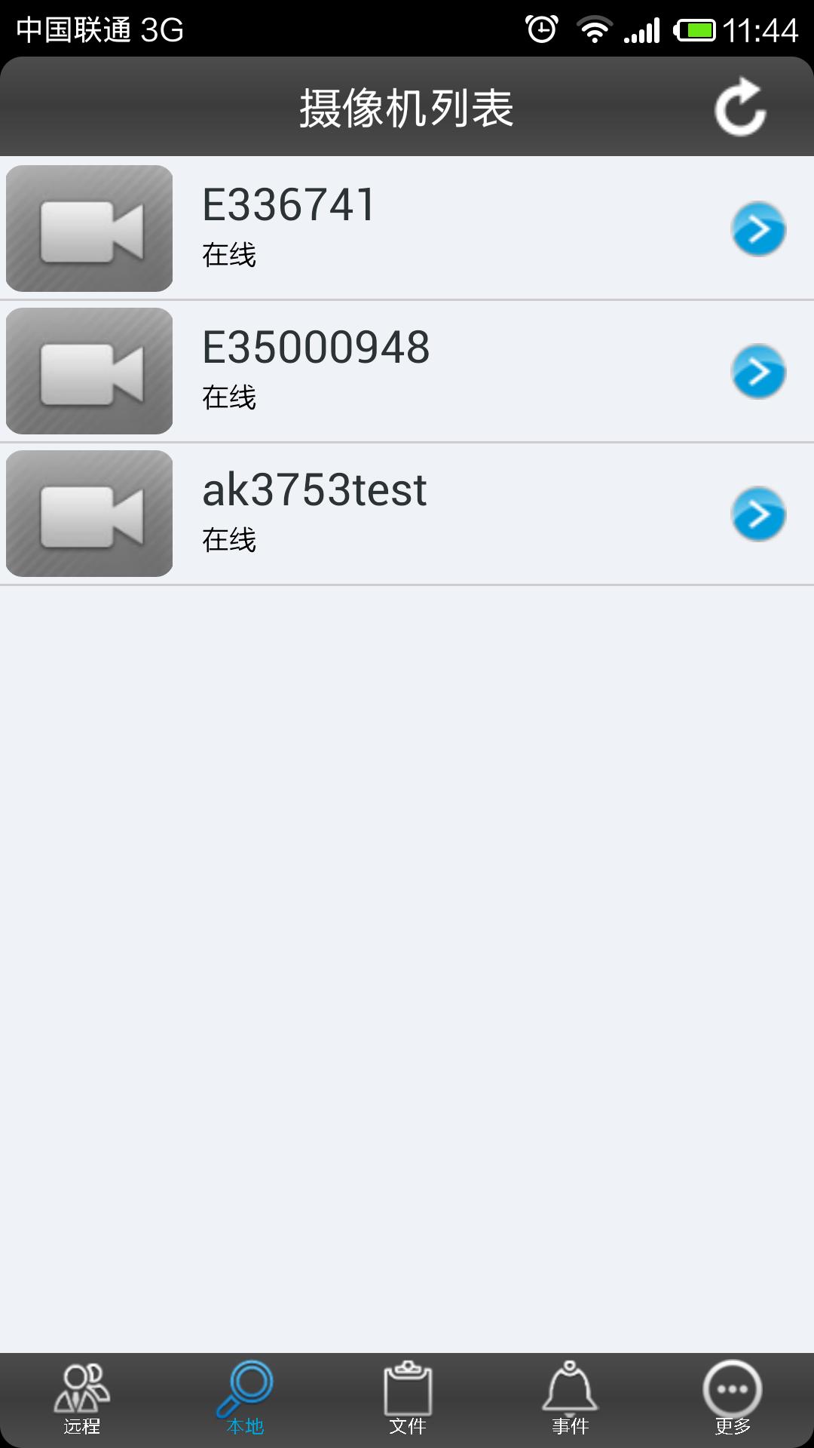Open the 更多 more options tab
Image resolution: width=814 pixels, height=1448 pixels.
[x=733, y=1400]
